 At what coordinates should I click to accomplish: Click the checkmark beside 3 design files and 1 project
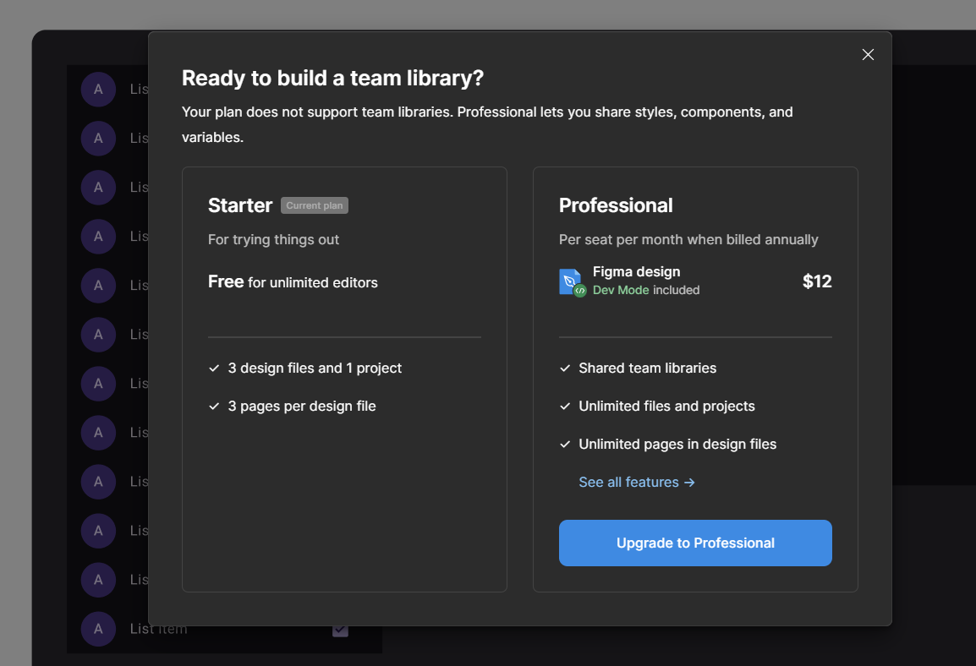(214, 368)
